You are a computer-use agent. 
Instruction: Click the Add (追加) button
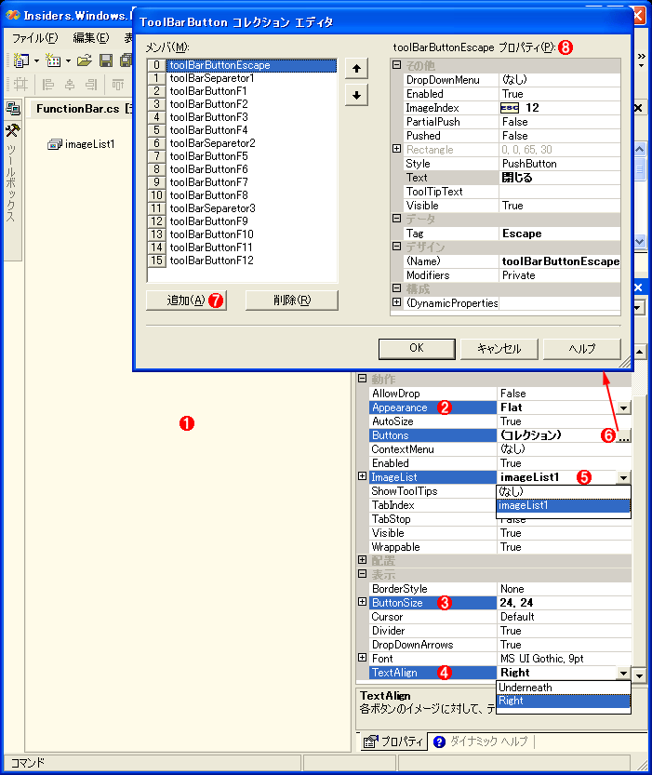coord(186,300)
